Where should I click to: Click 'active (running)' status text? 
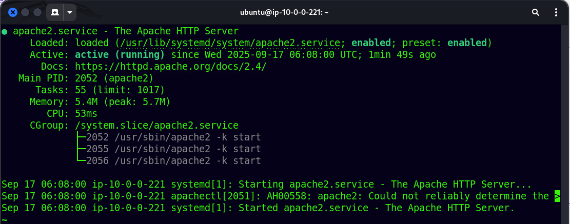[x=120, y=55]
